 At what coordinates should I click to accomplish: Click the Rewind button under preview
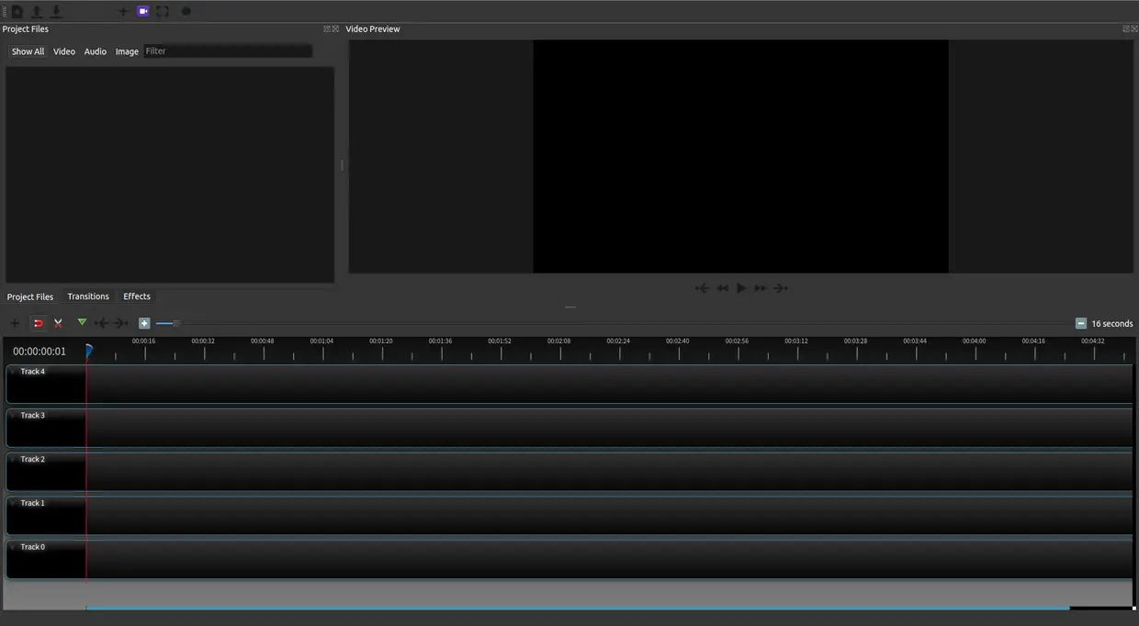(722, 288)
